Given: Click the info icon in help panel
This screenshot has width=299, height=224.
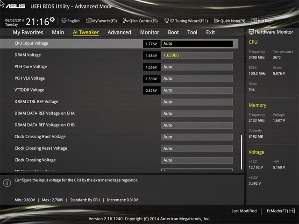Looking at the screenshot, I should pos(7,183).
